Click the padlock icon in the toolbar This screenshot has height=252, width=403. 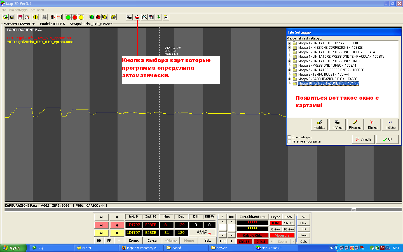coord(44,17)
